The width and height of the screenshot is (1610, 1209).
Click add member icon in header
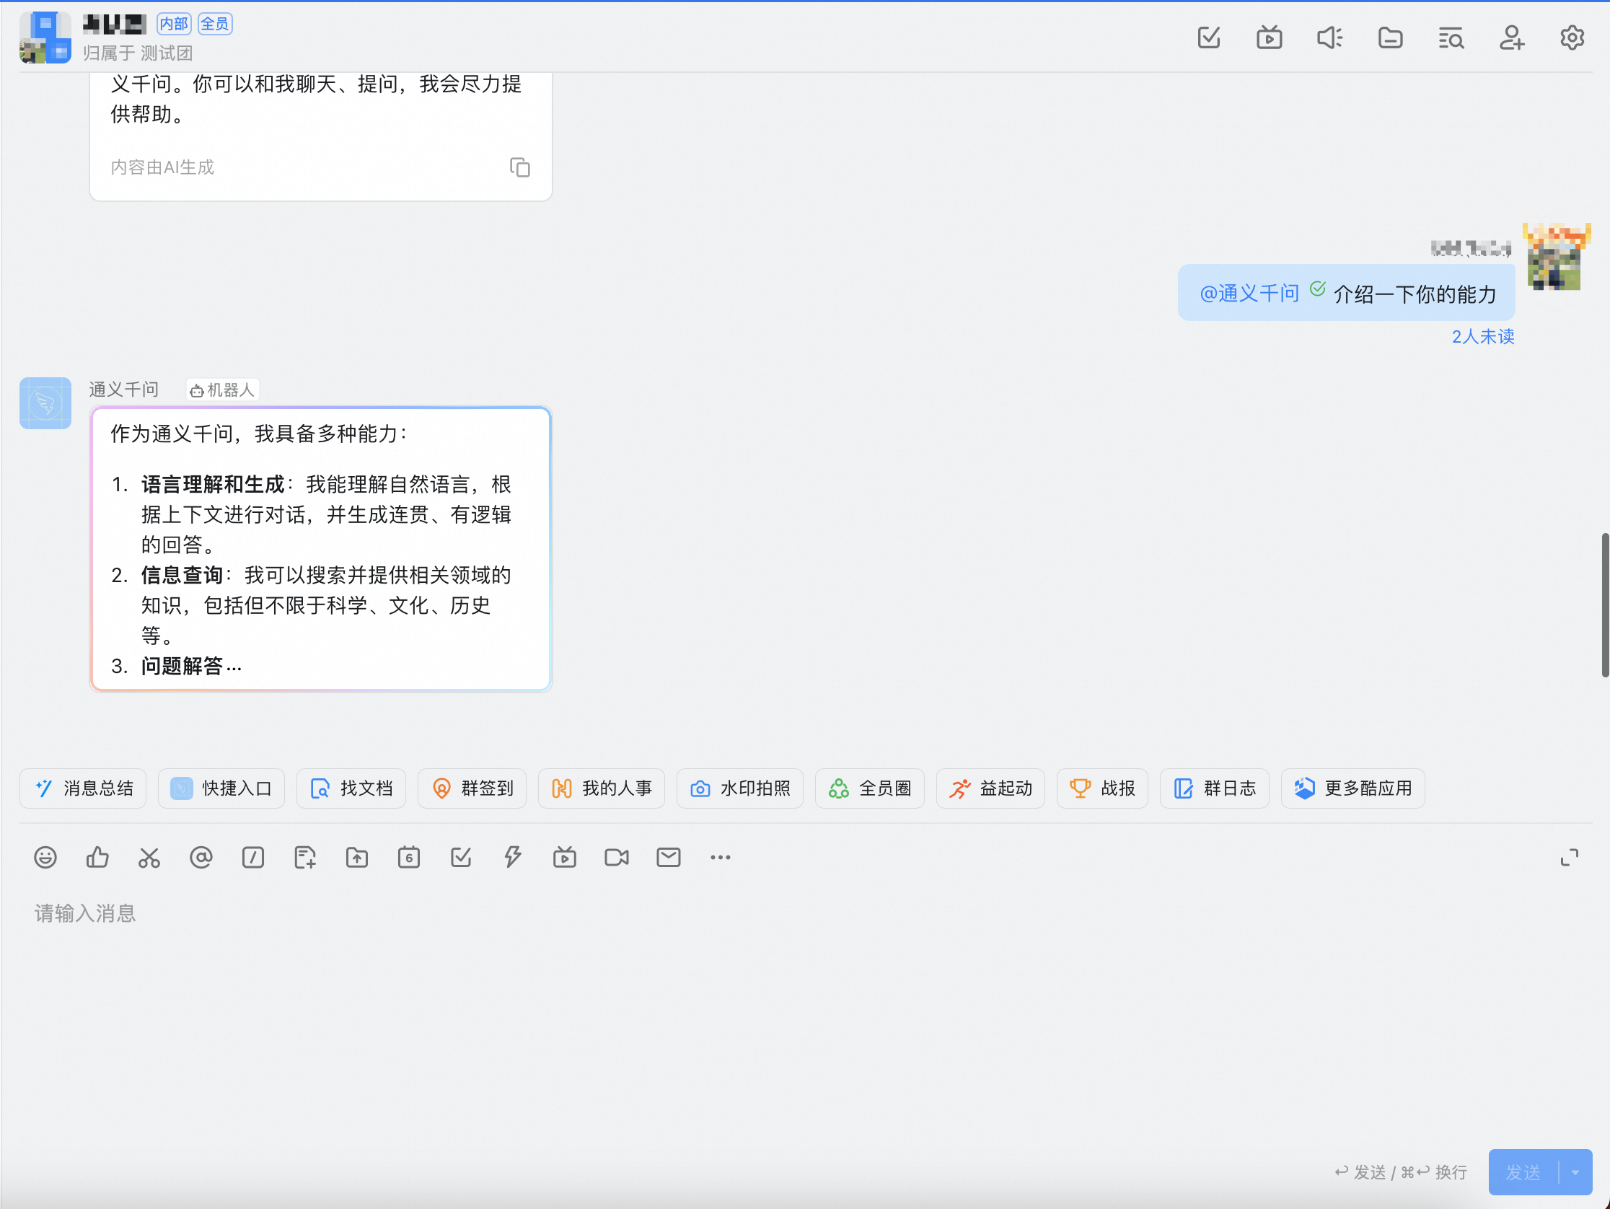click(x=1511, y=38)
